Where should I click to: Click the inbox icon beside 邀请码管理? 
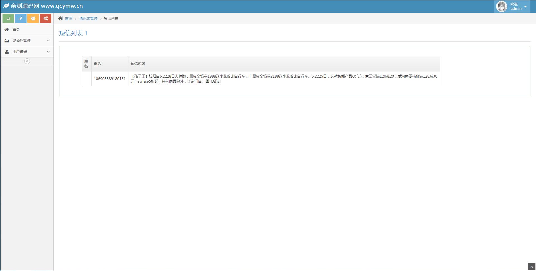point(7,40)
